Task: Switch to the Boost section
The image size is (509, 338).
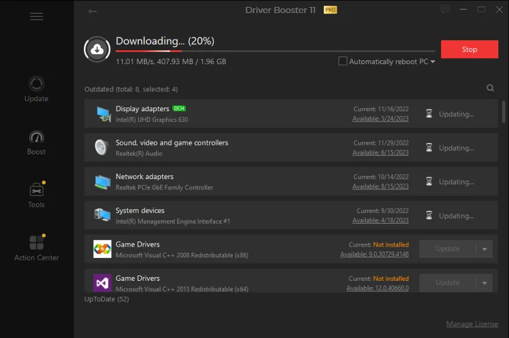Action: (x=36, y=142)
